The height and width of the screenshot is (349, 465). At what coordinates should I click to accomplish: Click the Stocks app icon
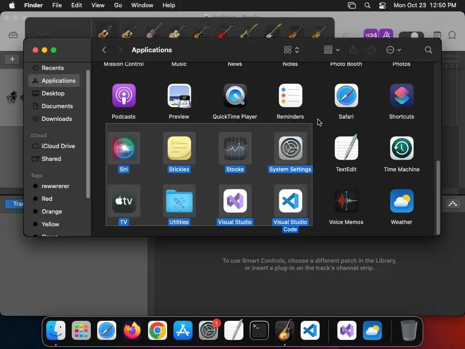click(235, 148)
